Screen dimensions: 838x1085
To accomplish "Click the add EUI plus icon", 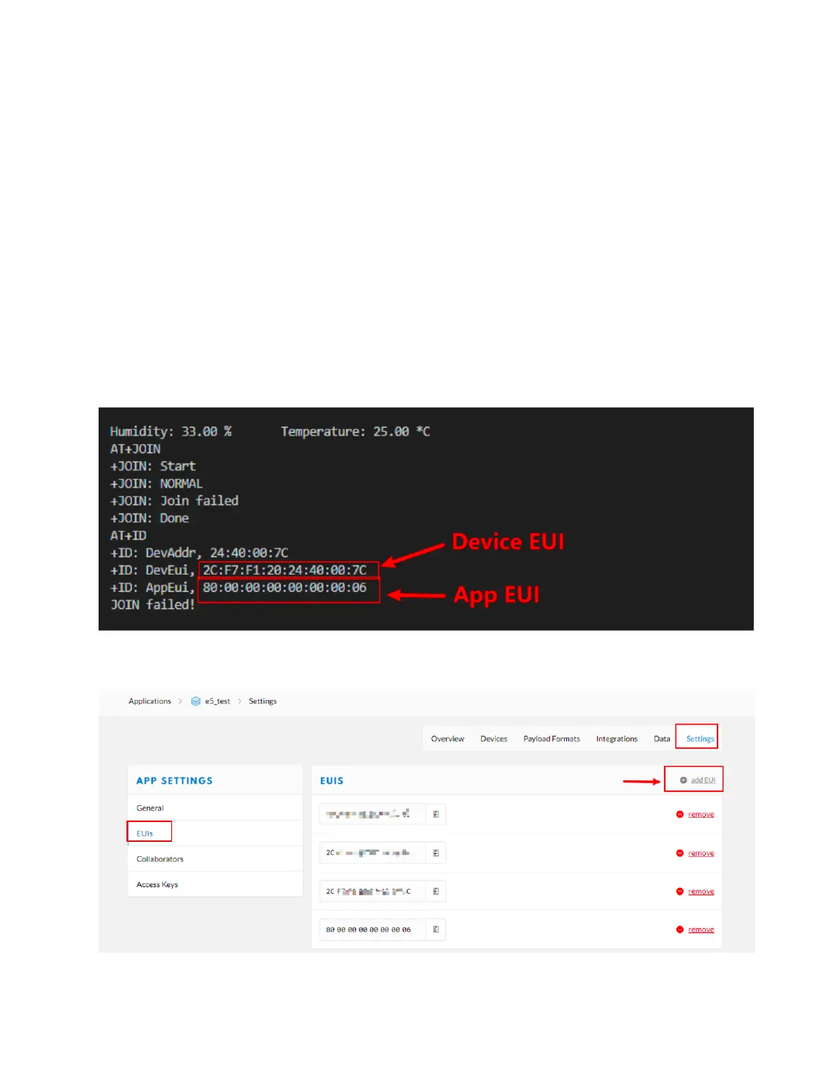I will 683,780.
